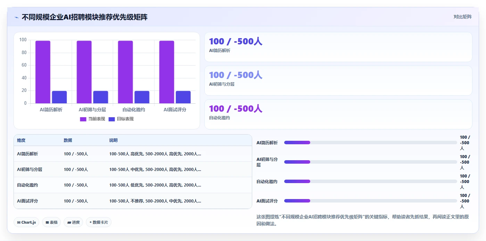Click the purple bar for AI面试评分
Viewport: 486px width, 241px height.
pos(167,72)
